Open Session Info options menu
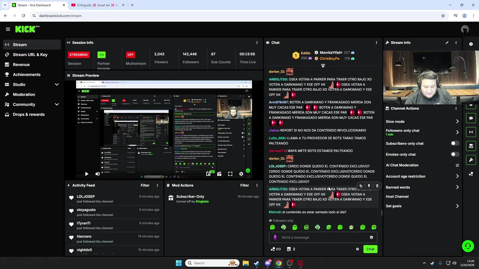The height and width of the screenshot is (269, 479). [257, 43]
